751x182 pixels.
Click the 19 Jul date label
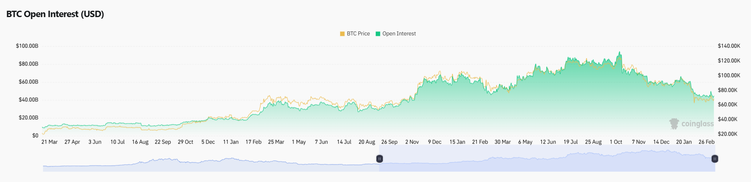pos(571,142)
